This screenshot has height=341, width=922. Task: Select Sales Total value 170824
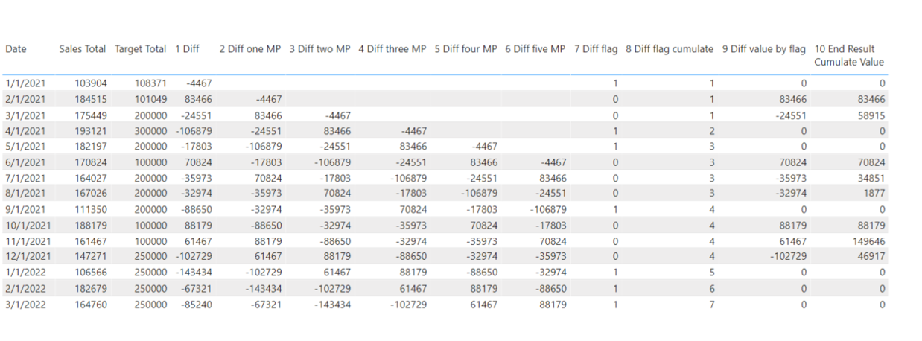90,162
